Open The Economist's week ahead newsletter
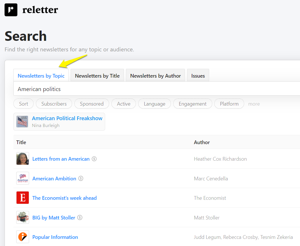The width and height of the screenshot is (300, 246). pyautogui.click(x=64, y=198)
